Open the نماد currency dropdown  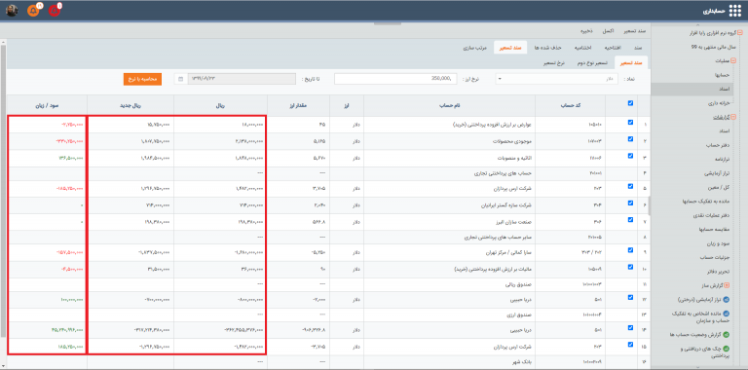pos(557,79)
